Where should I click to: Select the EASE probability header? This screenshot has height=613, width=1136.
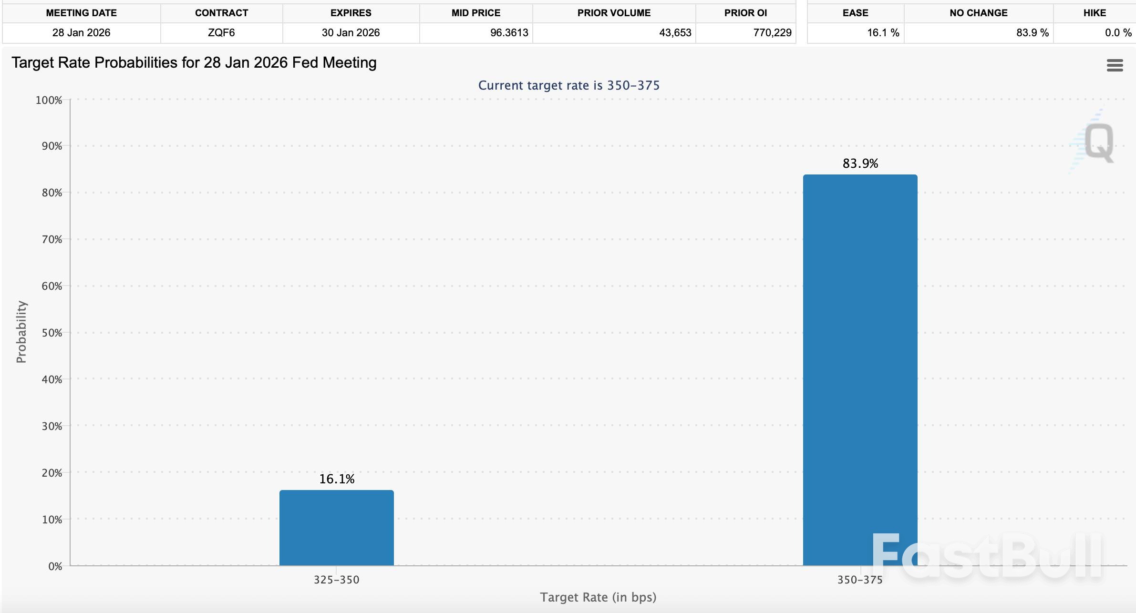click(x=855, y=13)
